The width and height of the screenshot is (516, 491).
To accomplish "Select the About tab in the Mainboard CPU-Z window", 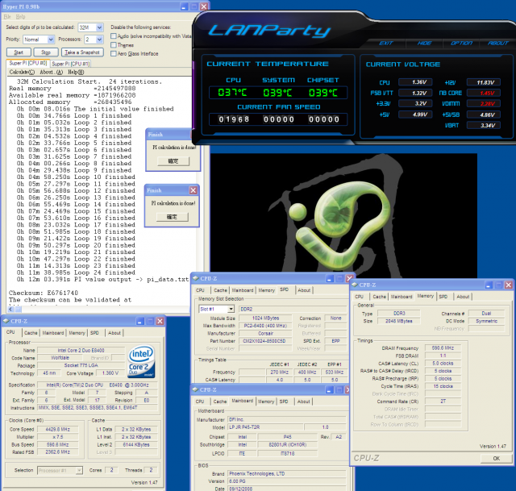I will pos(303,402).
